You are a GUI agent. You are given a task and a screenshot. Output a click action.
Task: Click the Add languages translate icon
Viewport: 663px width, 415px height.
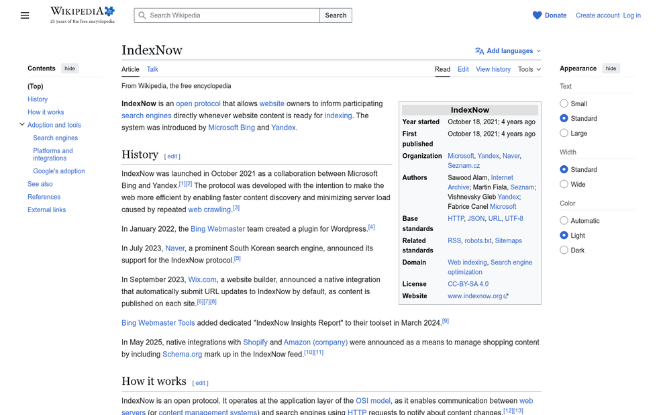coord(480,51)
